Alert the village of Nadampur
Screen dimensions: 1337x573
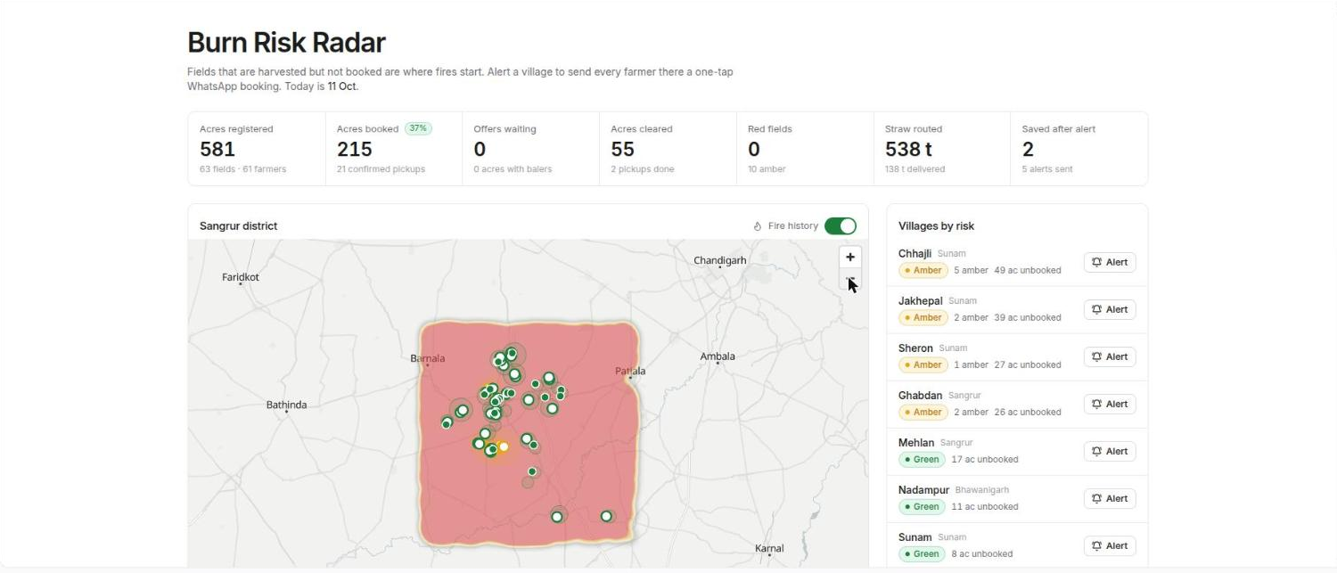(1110, 498)
